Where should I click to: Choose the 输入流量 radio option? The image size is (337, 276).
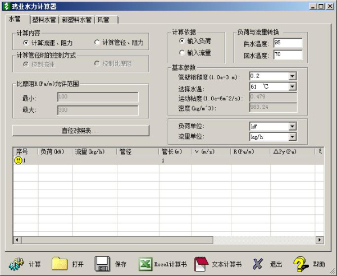pos(181,53)
